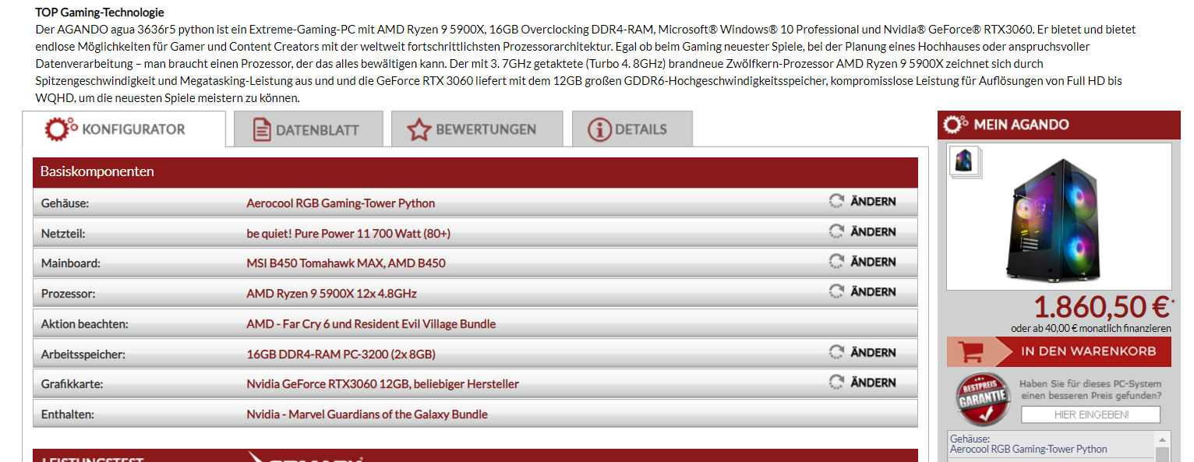
Task: Click MSI B450 Tomahawk MAX, AMD B450
Action: point(346,263)
